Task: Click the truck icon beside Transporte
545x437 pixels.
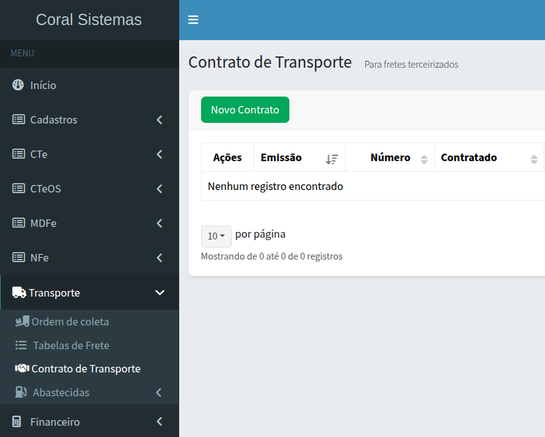Action: [x=19, y=293]
